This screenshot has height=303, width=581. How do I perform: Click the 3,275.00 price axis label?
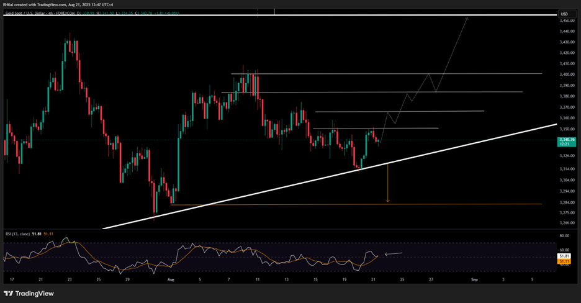[x=567, y=212]
